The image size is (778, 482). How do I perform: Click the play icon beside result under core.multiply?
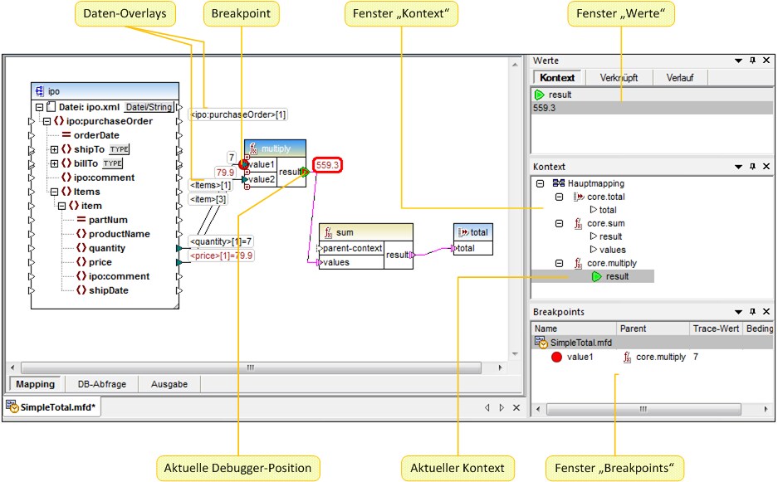pyautogui.click(x=597, y=276)
